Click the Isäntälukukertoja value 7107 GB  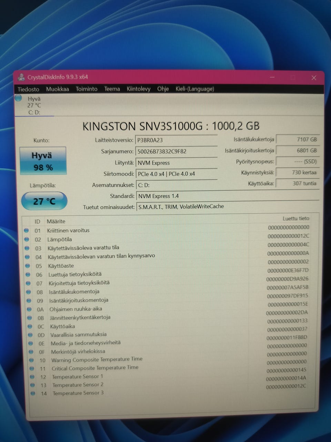pos(298,140)
